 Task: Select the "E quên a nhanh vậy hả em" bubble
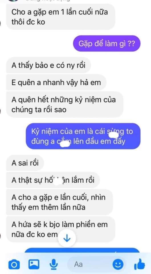pos(56,82)
